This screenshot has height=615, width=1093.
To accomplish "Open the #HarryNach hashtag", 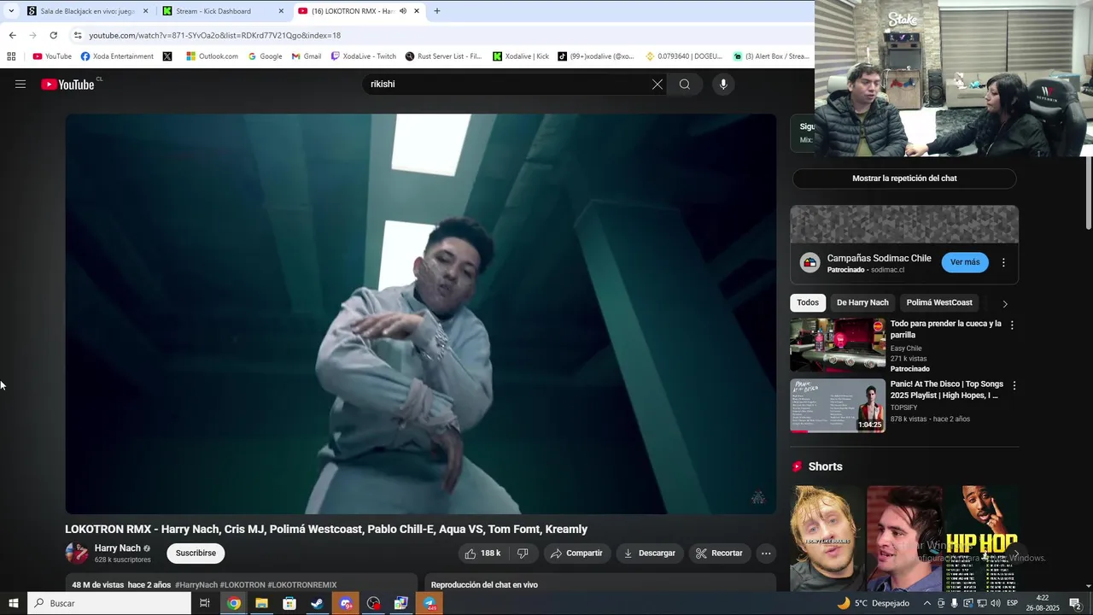I will 196,585.
